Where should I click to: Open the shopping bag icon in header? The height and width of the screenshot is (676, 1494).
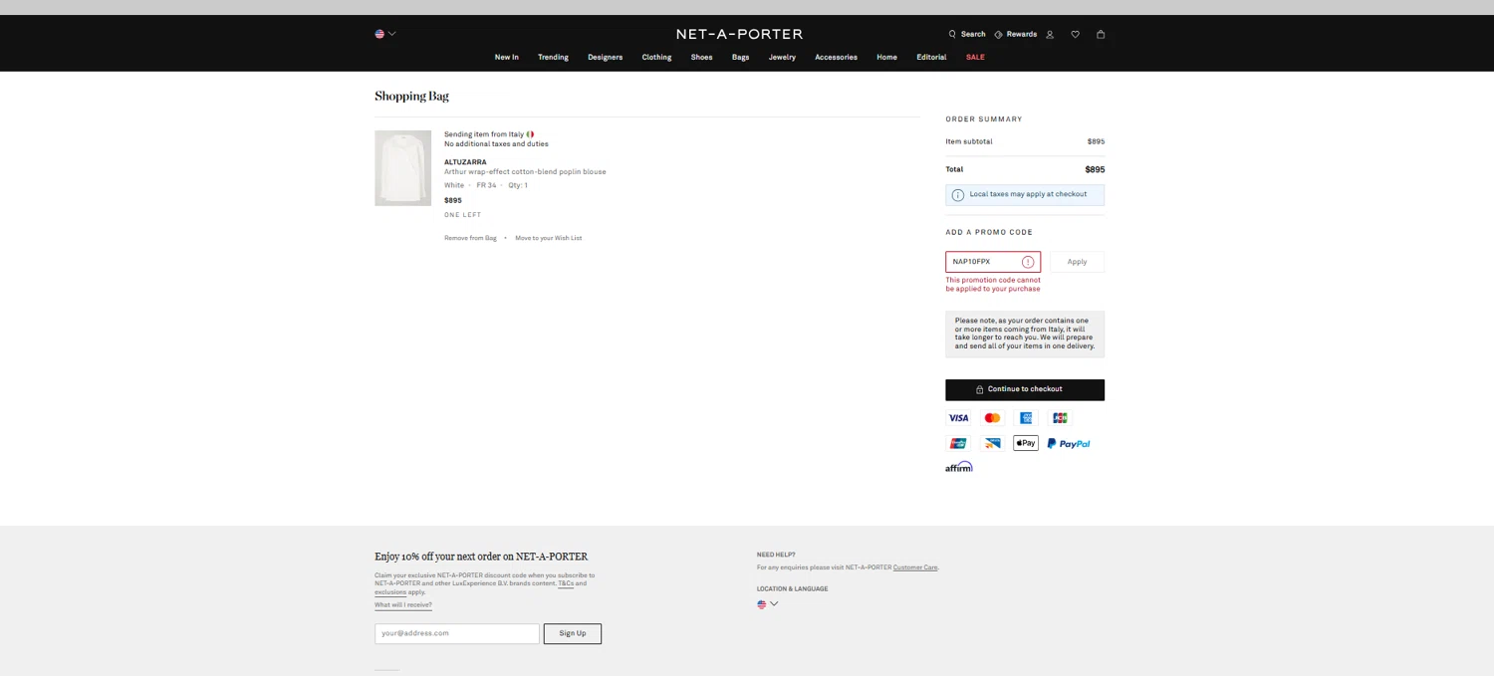1101,34
